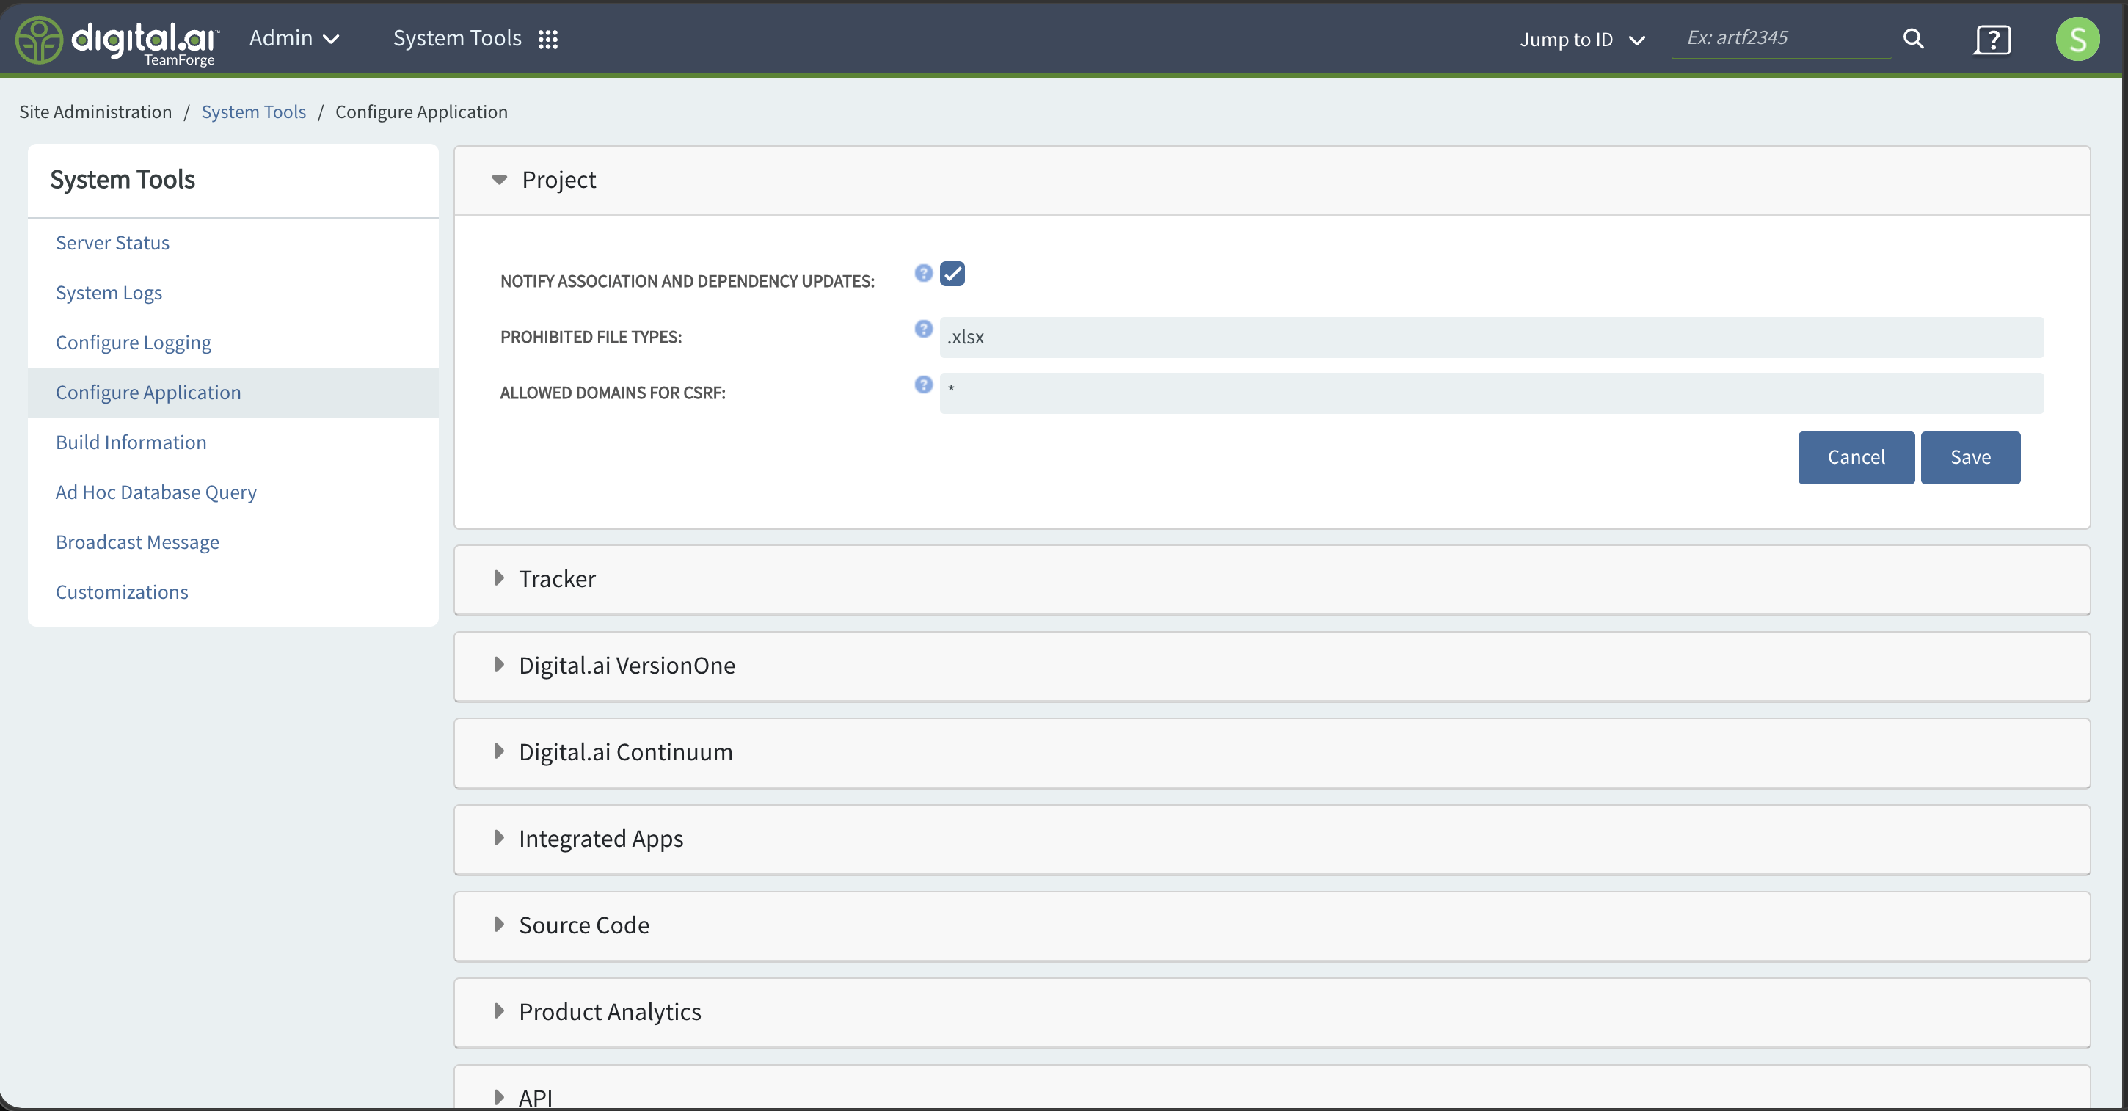The height and width of the screenshot is (1111, 2128).
Task: Open the Jump to ID dropdown
Action: pyautogui.click(x=1582, y=39)
